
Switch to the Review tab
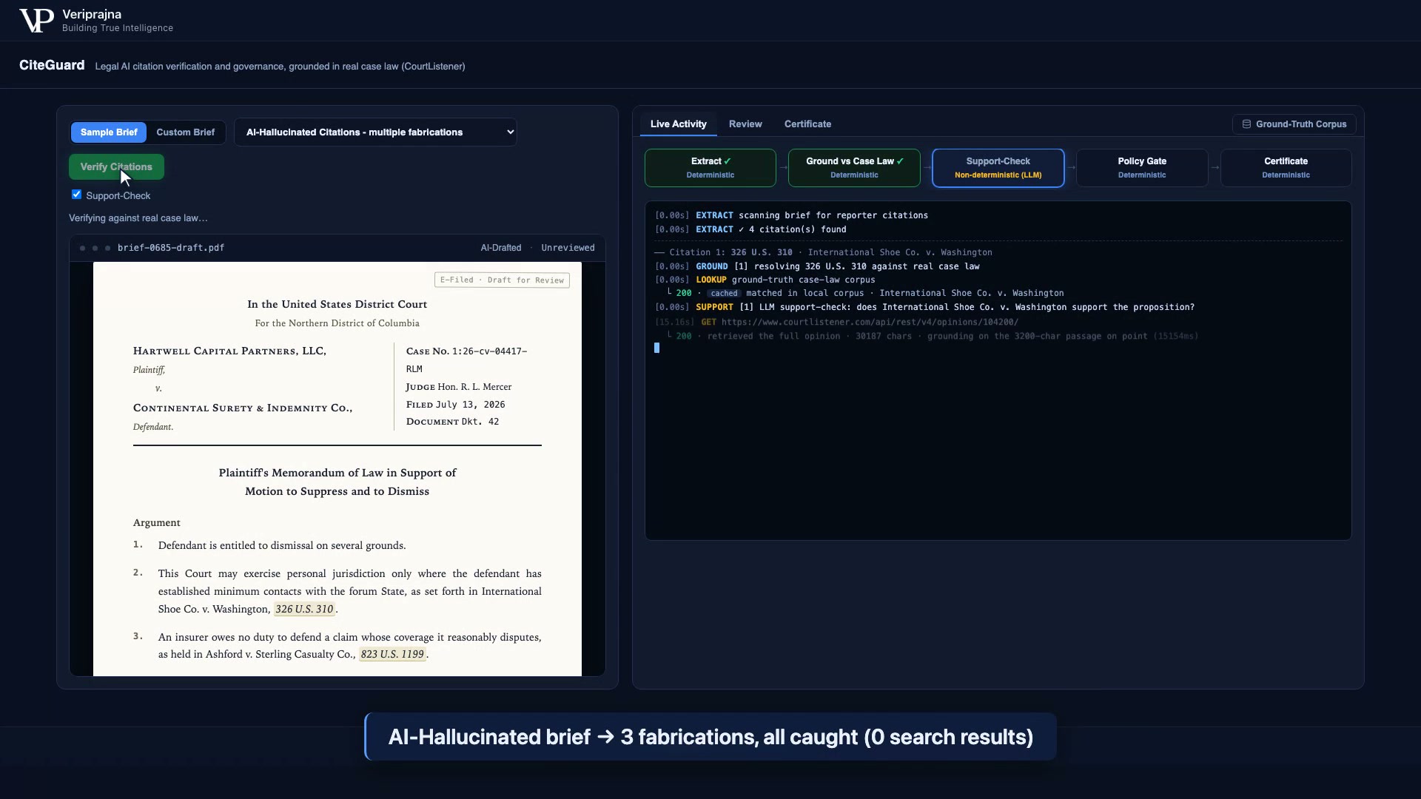pyautogui.click(x=745, y=124)
